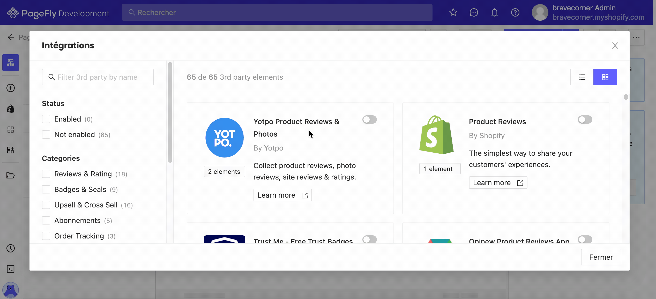
Task: Click Learn more for Shopify Product Reviews
Action: coord(498,183)
